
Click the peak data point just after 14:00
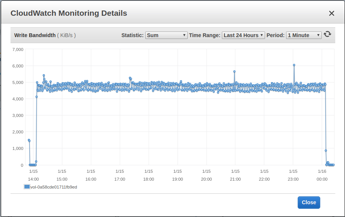(x=44, y=75)
